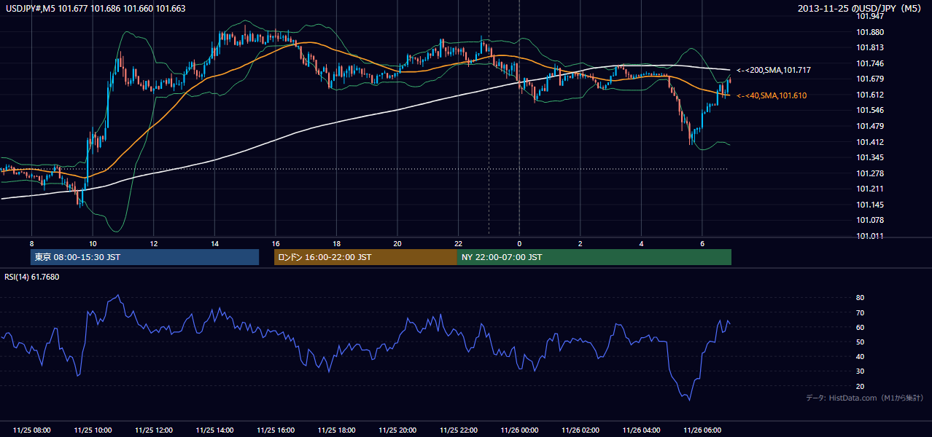This screenshot has height=437, width=932.
Task: Click the 50 level on RSI scale
Action: (860, 342)
